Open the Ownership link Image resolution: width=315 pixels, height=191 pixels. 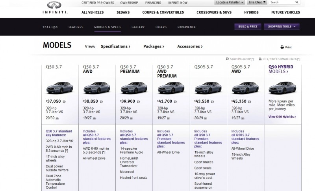129,3
